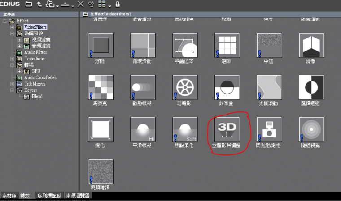Select the 光柵滾動 raster scroll filter
The height and width of the screenshot is (201, 341).
click(x=269, y=87)
